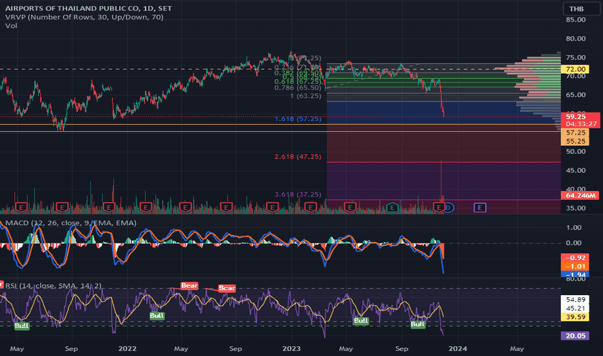Click the 2022 label on the time axis
The width and height of the screenshot is (603, 356).
point(127,349)
